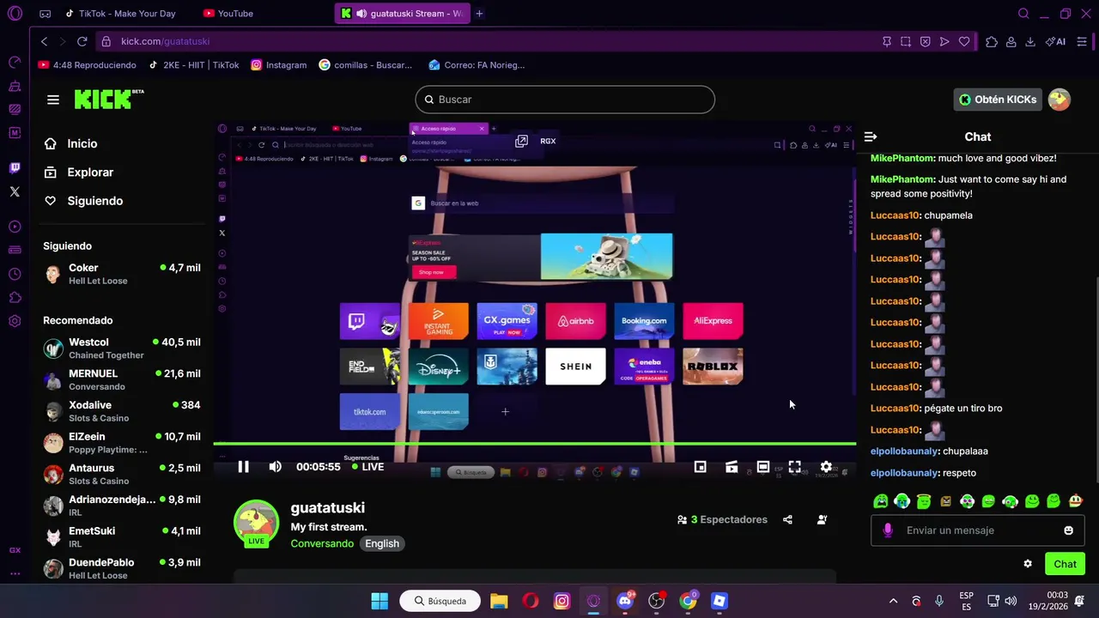This screenshot has height=618, width=1099.
Task: Open EmetSuki's recommended channel
Action: 122,537
